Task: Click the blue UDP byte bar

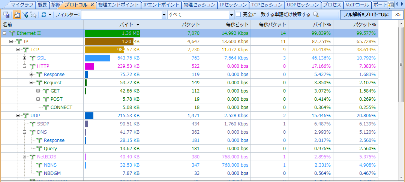Action: [x=89, y=116]
